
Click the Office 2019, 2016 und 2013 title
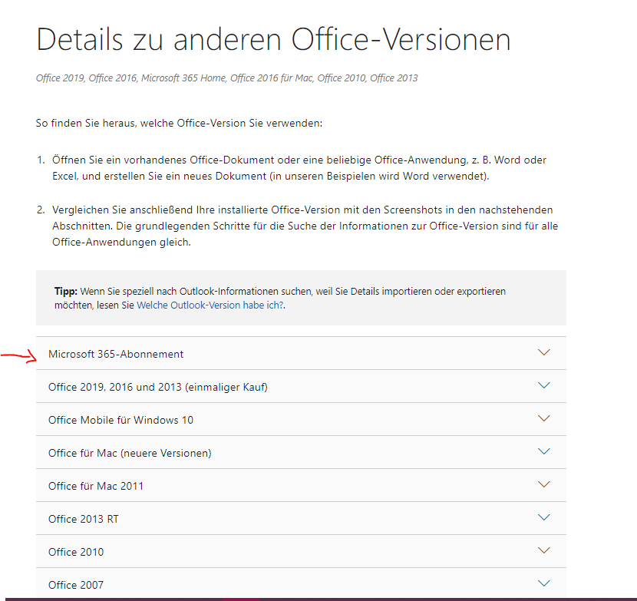coord(157,387)
